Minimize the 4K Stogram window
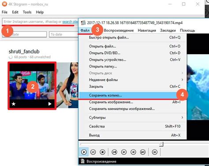Screen dimensions: 209x166 pyautogui.click(x=170, y=4)
